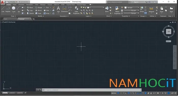Activate the Fillet tool

point(47,10)
